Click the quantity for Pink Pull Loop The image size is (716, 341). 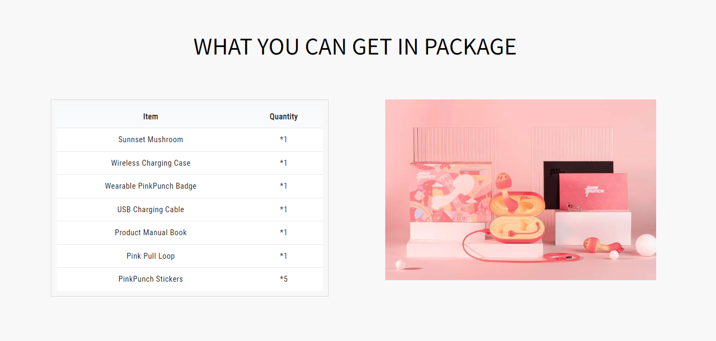click(x=283, y=256)
